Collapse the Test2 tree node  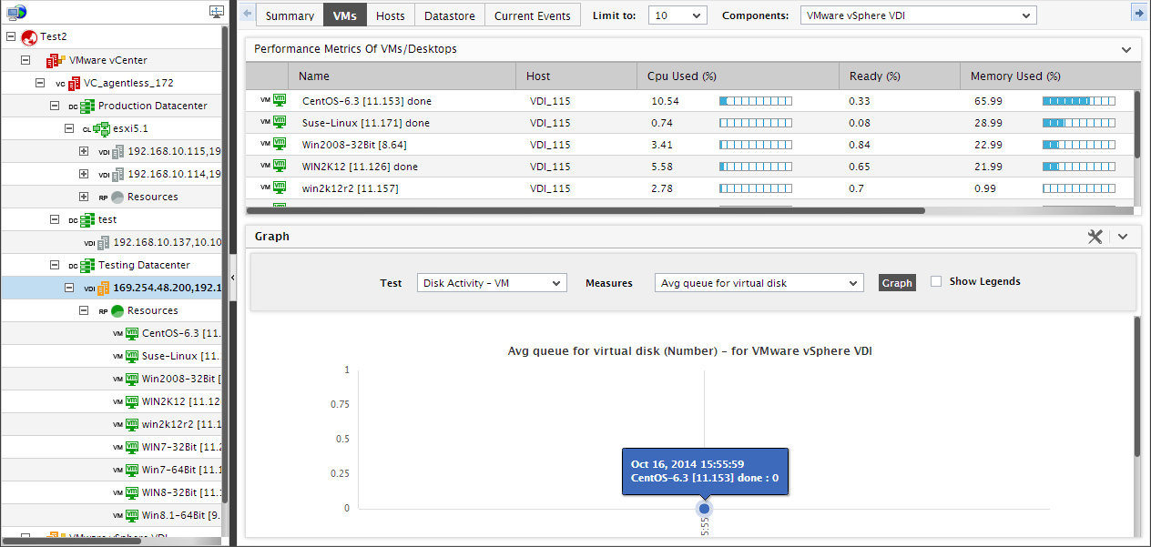point(11,37)
